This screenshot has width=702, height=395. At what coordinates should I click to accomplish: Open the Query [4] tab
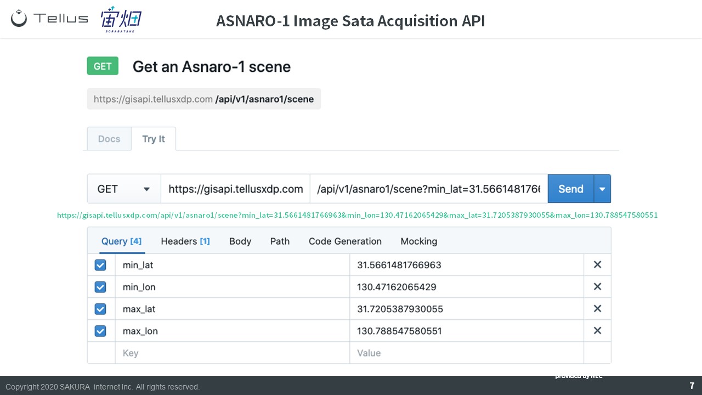[121, 241]
